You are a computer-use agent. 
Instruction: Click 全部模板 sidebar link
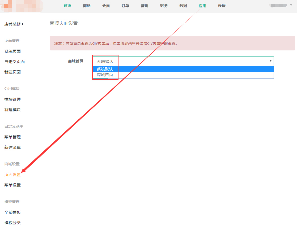(x=12, y=212)
